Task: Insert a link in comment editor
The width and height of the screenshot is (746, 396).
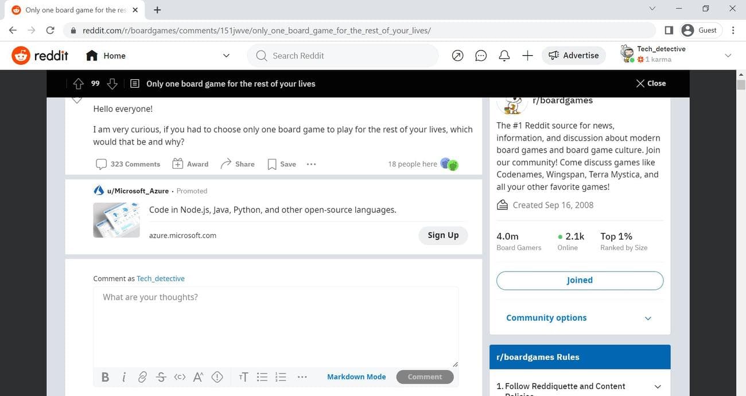Action: (x=142, y=377)
